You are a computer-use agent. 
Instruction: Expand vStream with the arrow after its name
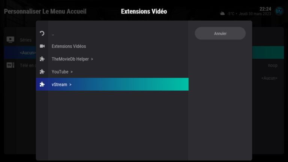[x=70, y=85]
